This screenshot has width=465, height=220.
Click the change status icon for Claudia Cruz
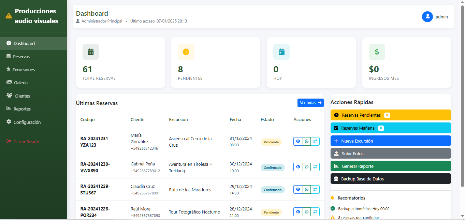point(315,189)
